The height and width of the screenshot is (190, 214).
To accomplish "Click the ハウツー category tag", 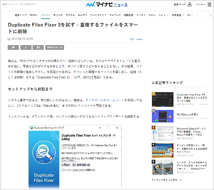I will coord(204,118).
